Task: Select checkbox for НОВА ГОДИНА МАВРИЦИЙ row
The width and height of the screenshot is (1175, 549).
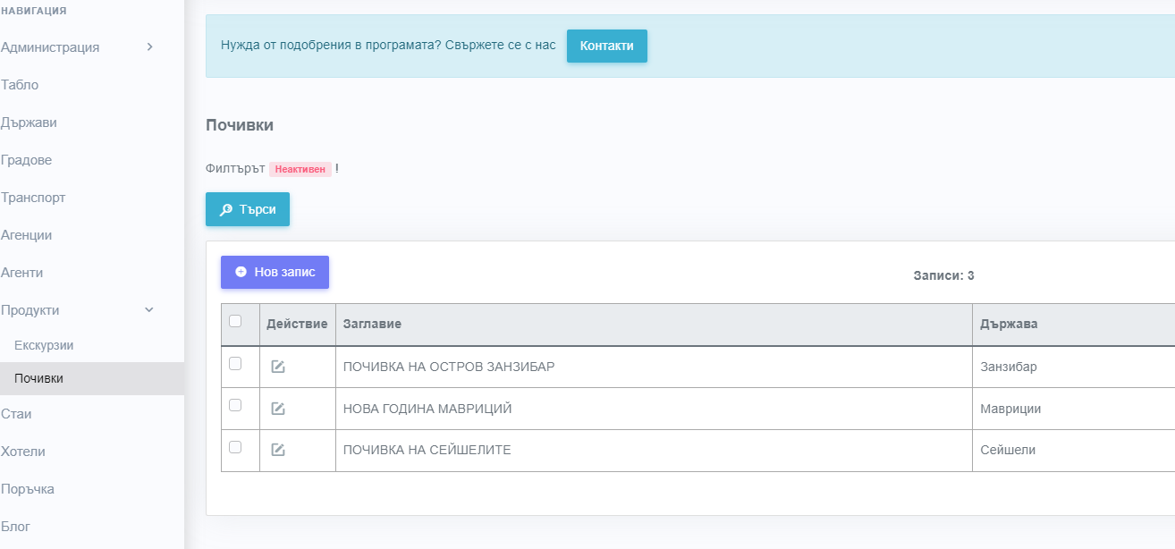Action: pyautogui.click(x=235, y=405)
